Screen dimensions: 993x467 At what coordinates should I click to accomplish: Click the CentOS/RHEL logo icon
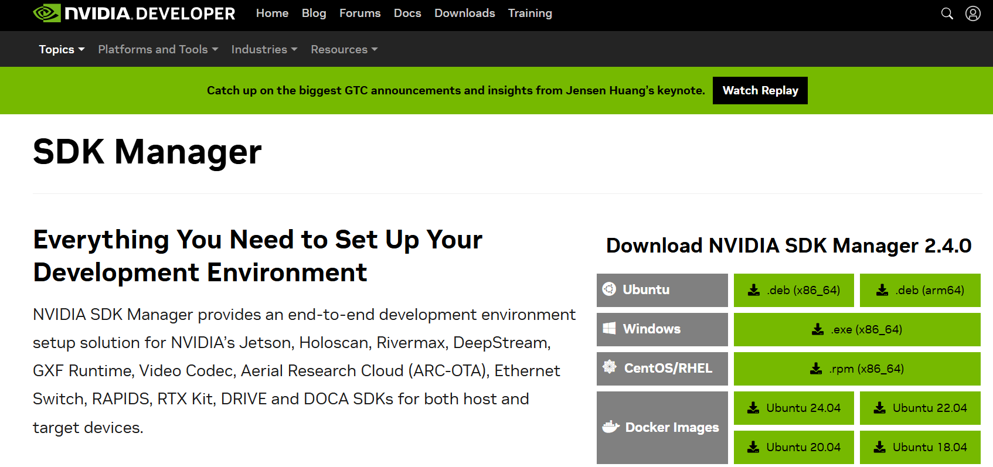(610, 367)
